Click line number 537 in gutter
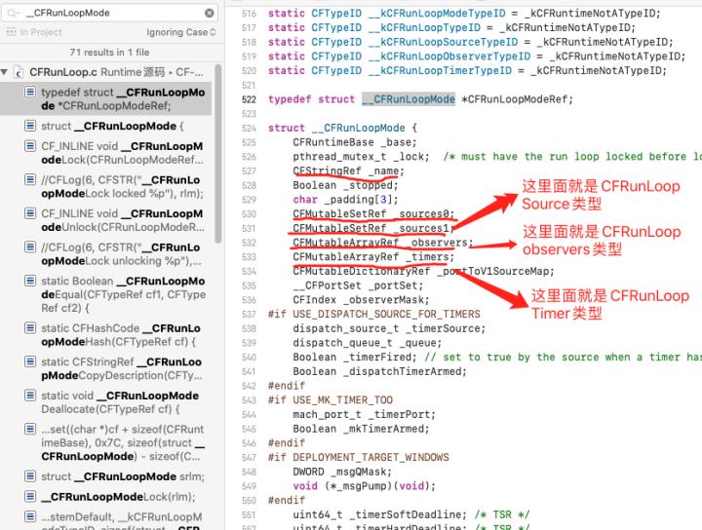This screenshot has height=530, width=702. (249, 314)
